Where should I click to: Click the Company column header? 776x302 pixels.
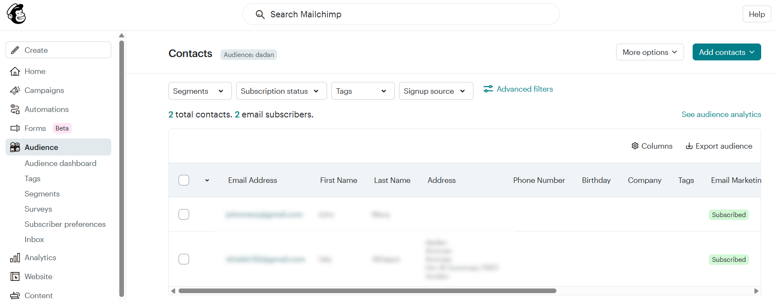[644, 180]
